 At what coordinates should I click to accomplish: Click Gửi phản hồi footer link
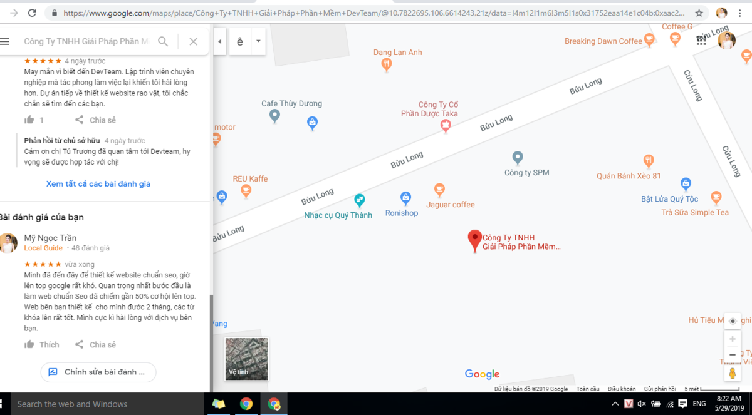pyautogui.click(x=660, y=389)
